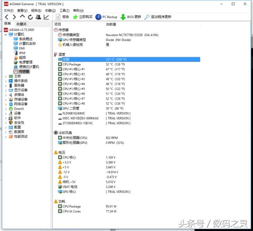Click the 机箱入侵检测 lock icon
This screenshot has width=253, height=231.
pos(60,45)
